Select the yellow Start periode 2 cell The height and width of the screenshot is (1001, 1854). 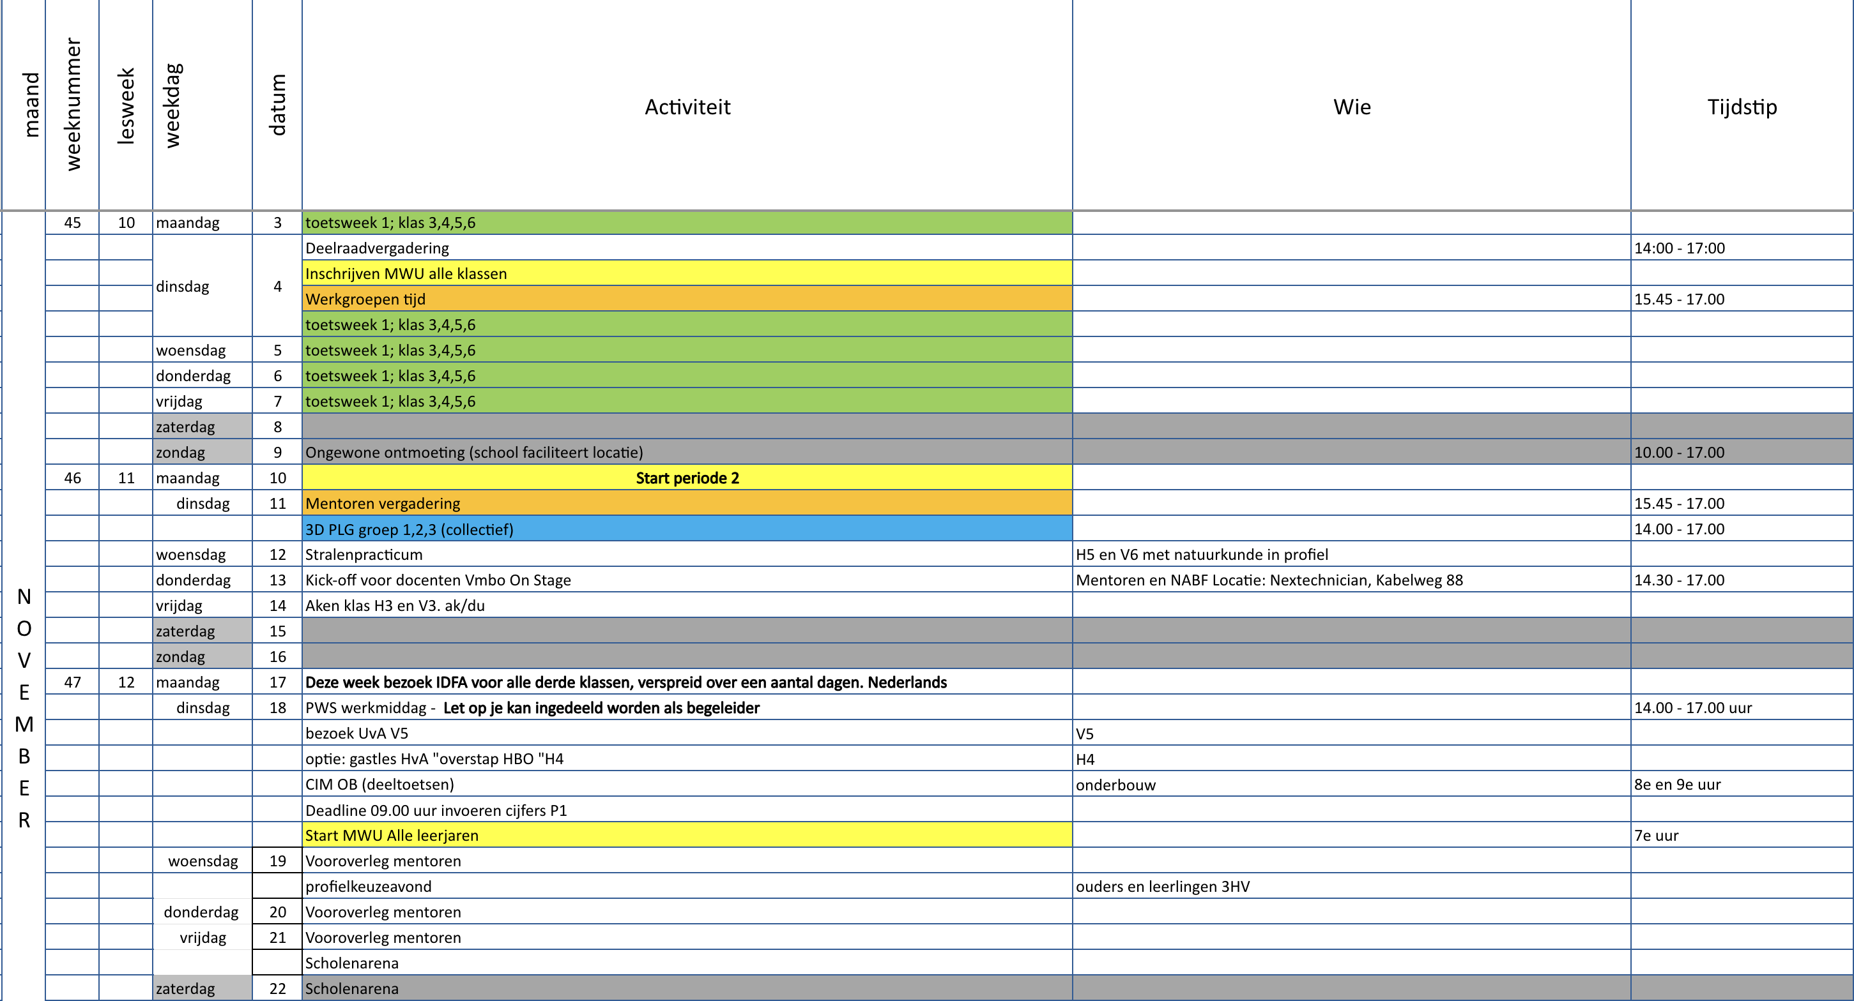point(687,478)
